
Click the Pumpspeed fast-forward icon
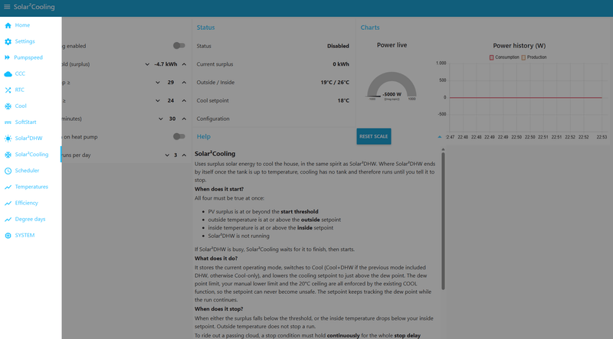point(8,57)
